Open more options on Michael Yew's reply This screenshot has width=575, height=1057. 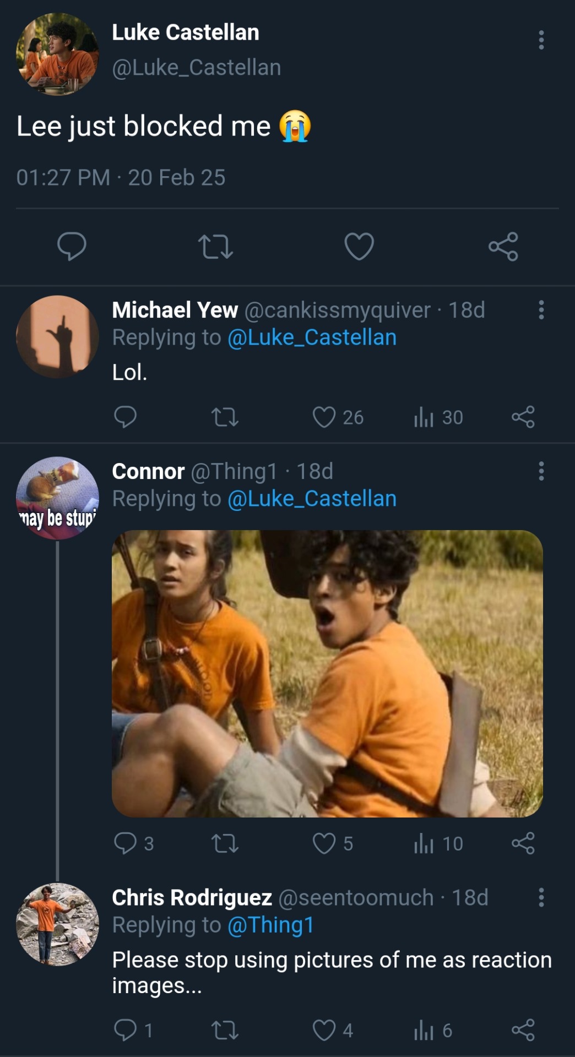(x=541, y=310)
